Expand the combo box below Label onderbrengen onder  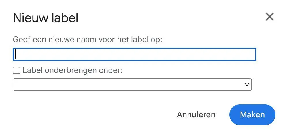pos(132,84)
